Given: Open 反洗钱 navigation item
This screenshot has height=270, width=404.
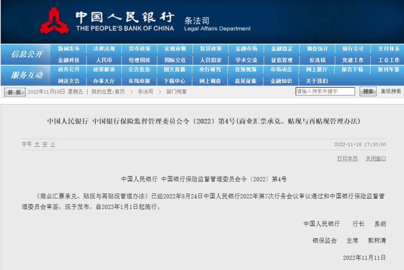Looking at the screenshot, I should tap(318, 60).
